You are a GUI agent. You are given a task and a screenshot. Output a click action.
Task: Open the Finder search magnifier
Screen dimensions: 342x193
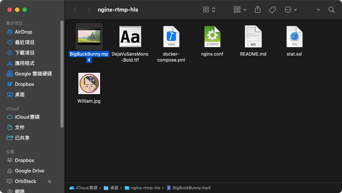(x=331, y=10)
